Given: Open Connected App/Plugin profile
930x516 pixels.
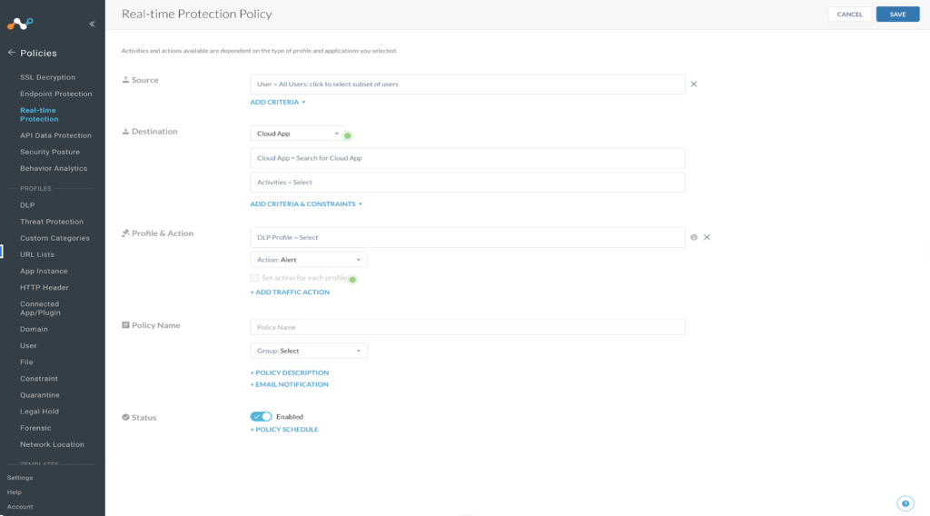Looking at the screenshot, I should [40, 308].
